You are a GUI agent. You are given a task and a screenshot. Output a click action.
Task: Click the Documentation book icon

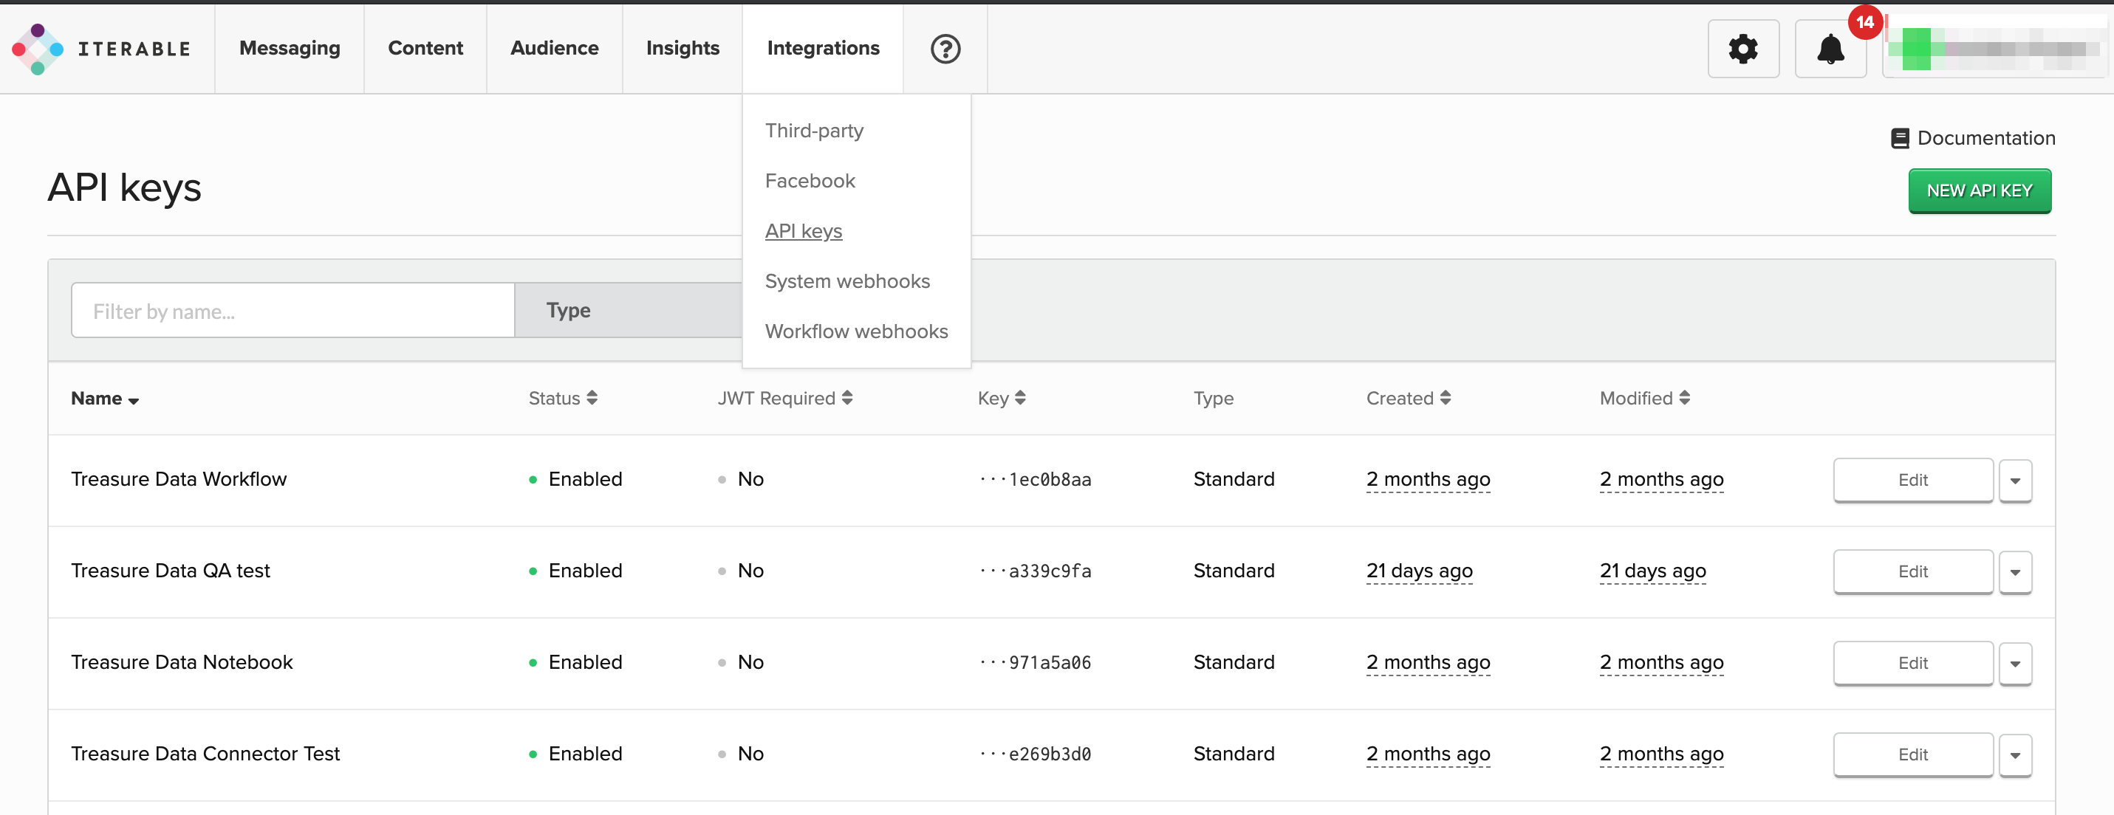[1899, 139]
